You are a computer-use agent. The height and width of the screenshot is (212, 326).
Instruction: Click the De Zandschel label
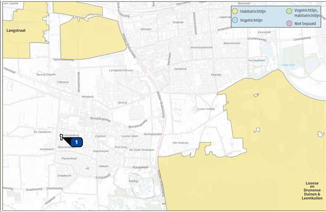tap(42, 132)
